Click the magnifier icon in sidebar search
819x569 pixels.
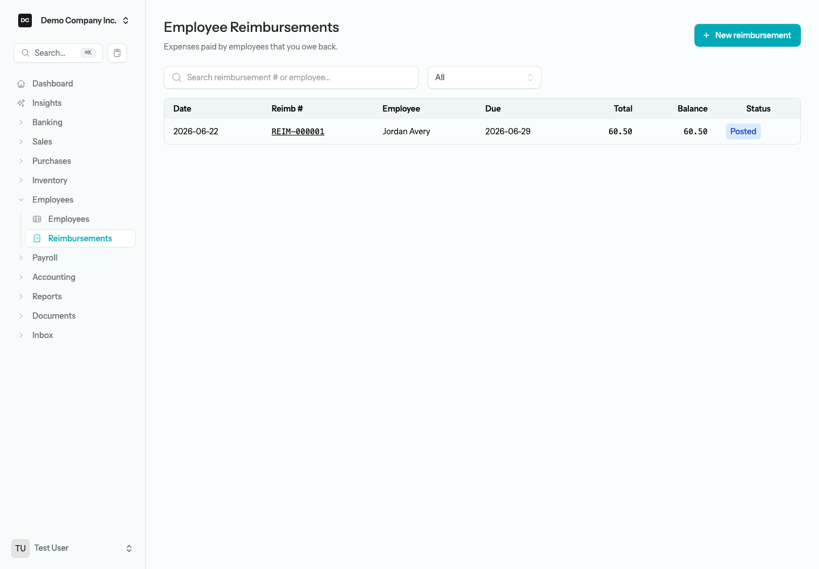26,53
